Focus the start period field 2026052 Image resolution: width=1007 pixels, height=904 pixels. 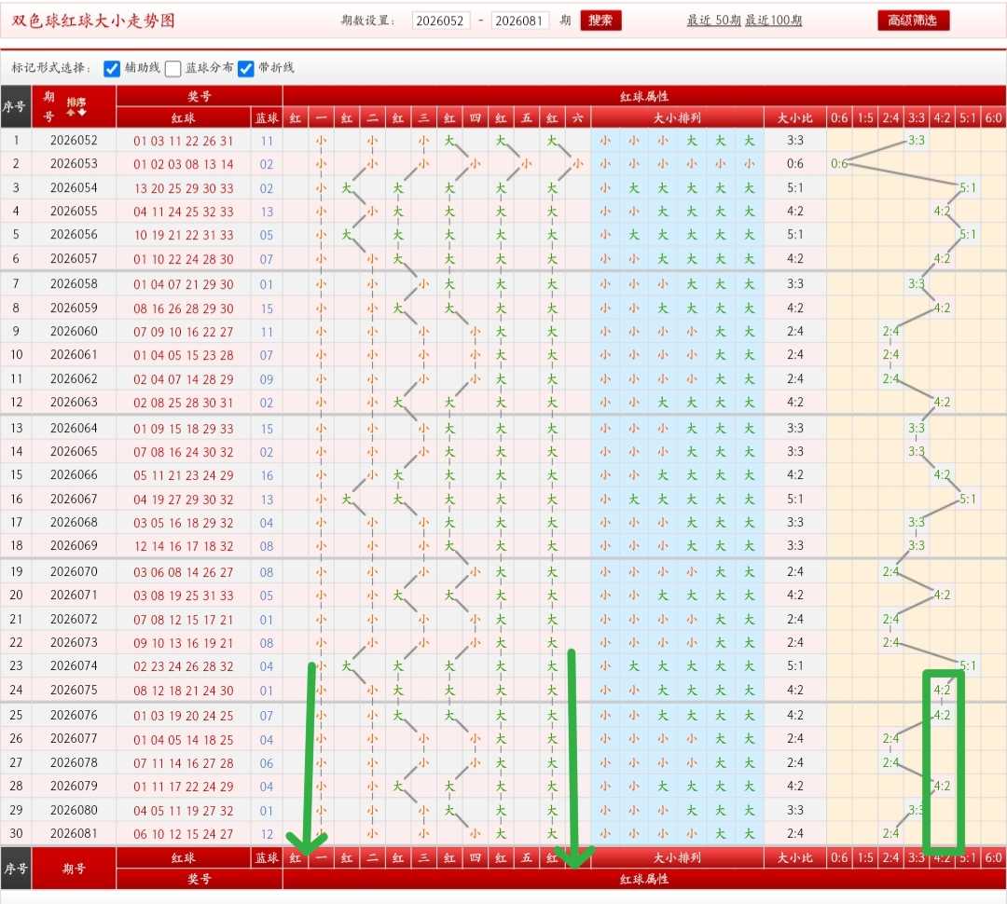click(x=441, y=21)
